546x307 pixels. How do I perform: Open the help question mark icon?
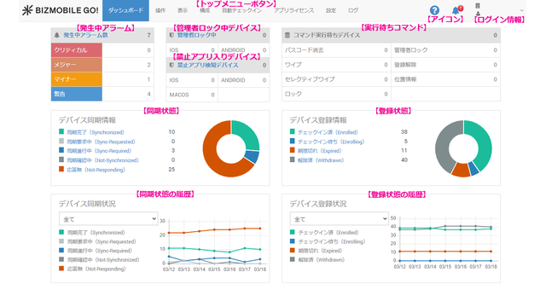[434, 10]
